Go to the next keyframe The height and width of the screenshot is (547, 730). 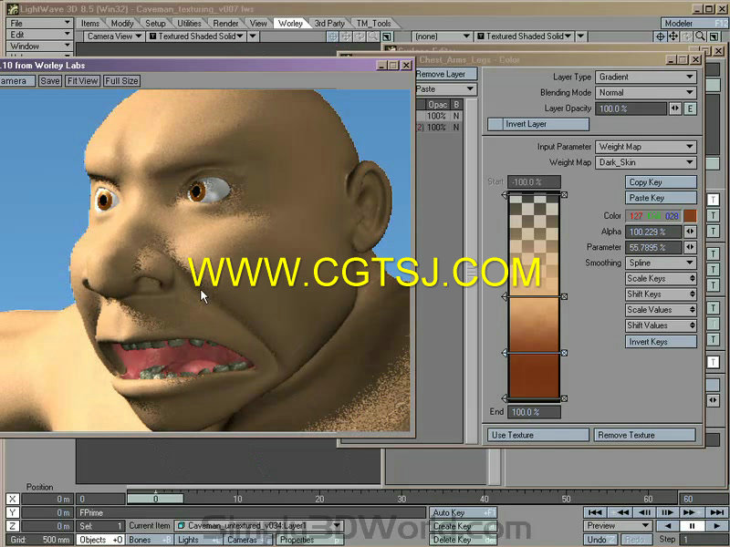693,512
